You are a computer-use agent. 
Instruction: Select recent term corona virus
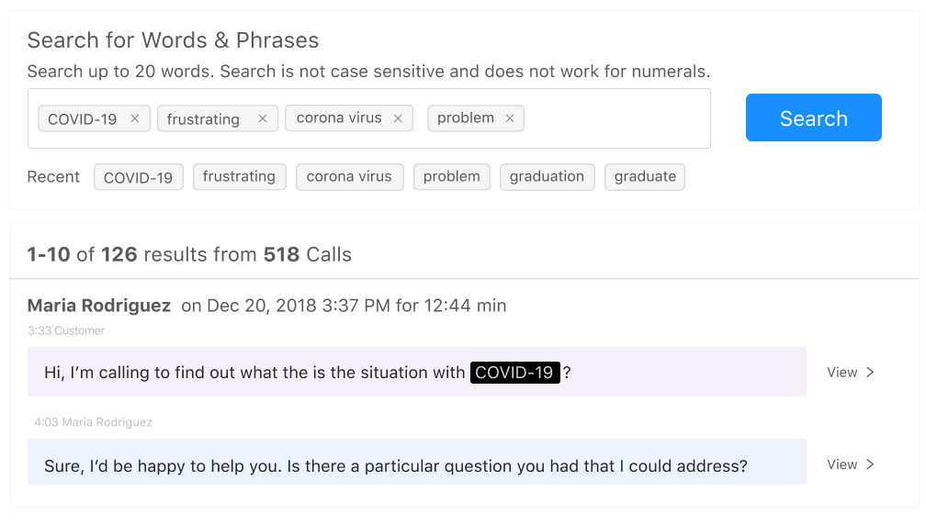(349, 177)
